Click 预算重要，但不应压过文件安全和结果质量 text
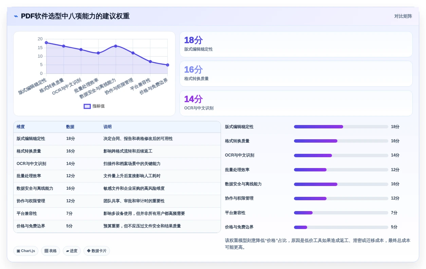 (142, 226)
